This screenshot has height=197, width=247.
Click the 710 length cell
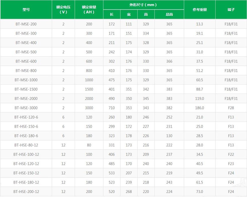click(x=112, y=108)
